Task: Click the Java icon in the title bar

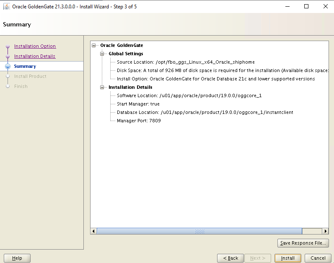Action: (7, 6)
